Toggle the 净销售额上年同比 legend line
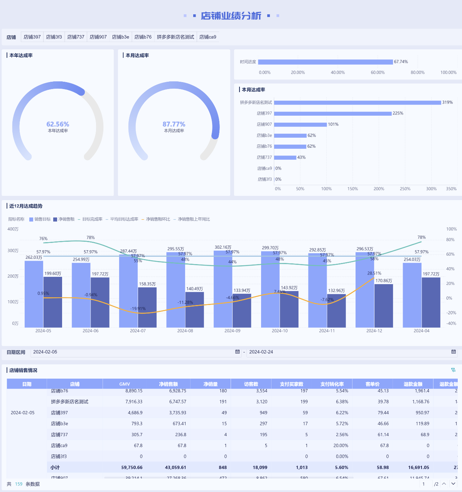The image size is (462, 492). click(191, 219)
